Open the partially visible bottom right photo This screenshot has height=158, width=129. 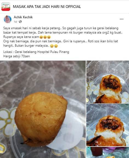(108, 153)
